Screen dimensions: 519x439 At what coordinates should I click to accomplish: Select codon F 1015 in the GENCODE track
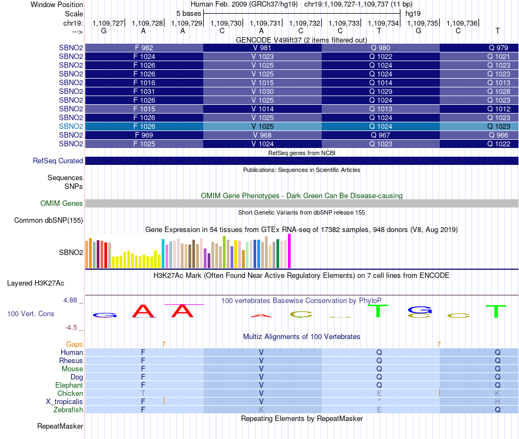coord(144,109)
